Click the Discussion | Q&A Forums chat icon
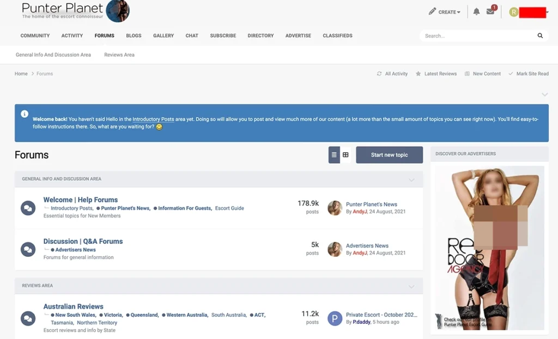Screen dimensions: 558x339 (28, 249)
